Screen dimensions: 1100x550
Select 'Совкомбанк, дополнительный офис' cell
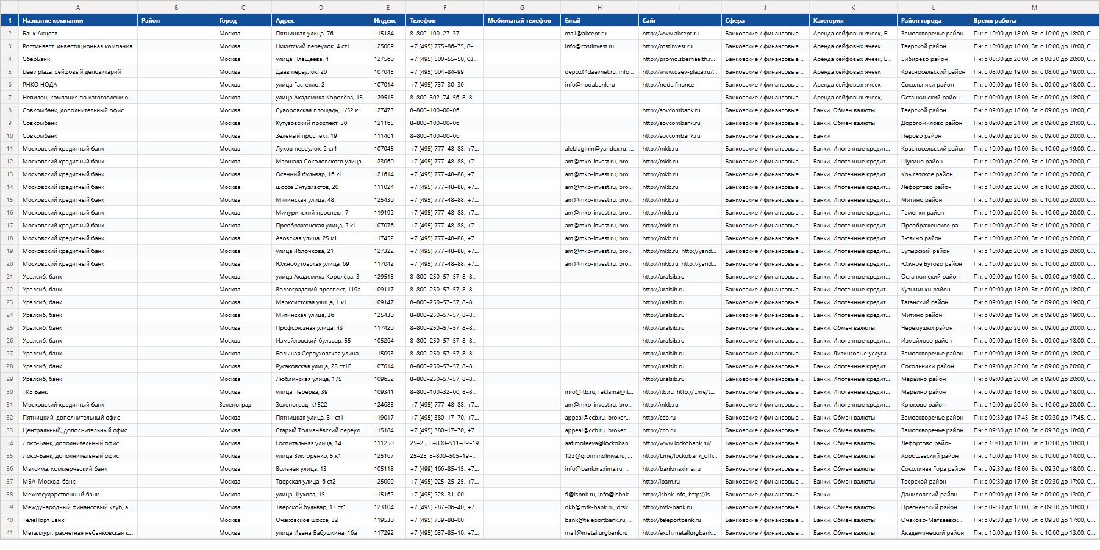tap(78, 110)
